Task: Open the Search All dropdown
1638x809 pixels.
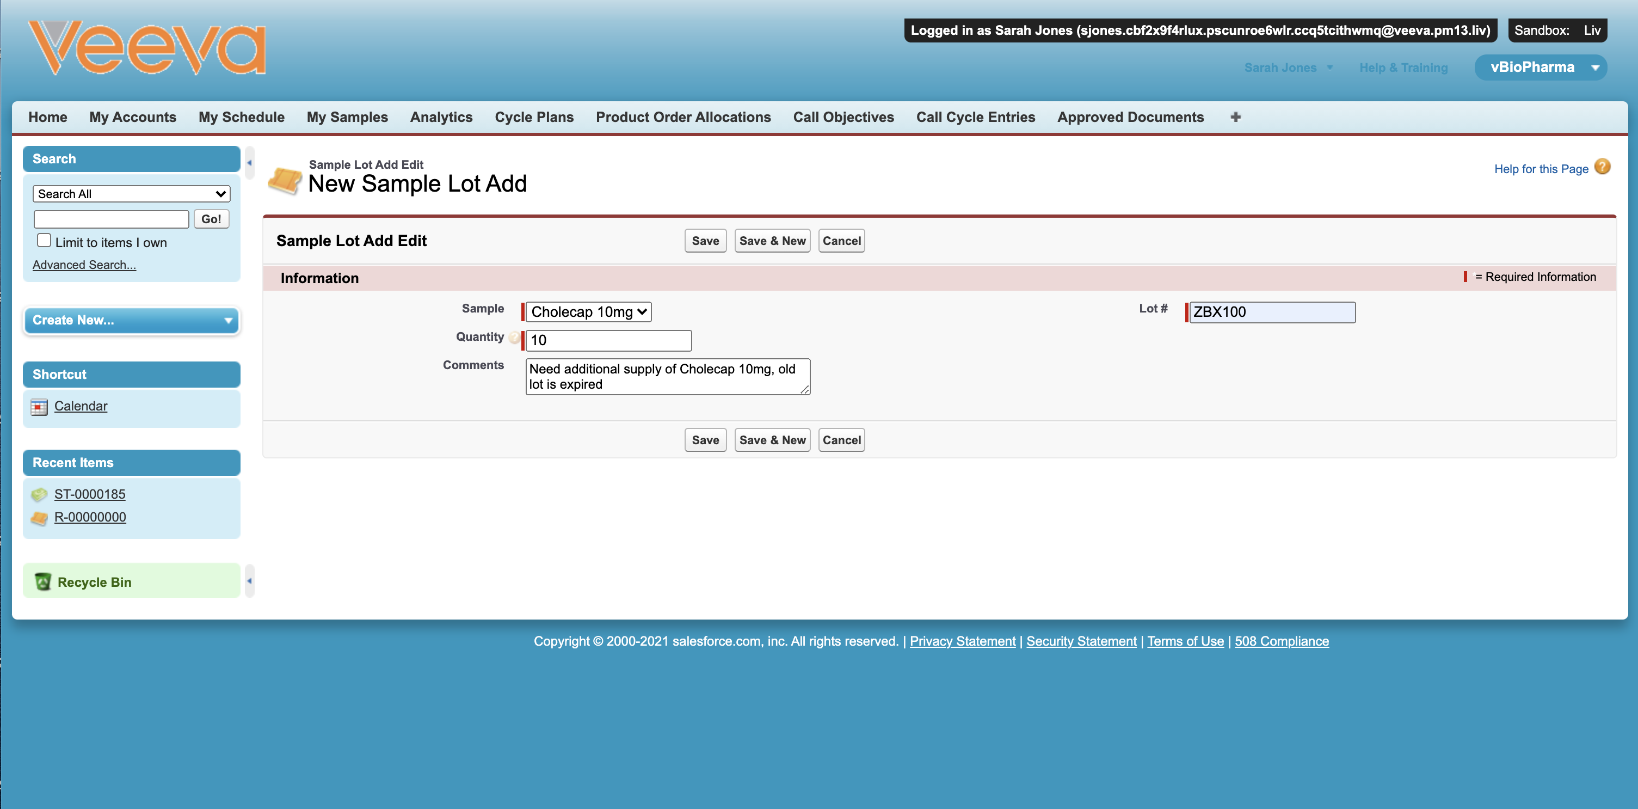Action: tap(131, 194)
